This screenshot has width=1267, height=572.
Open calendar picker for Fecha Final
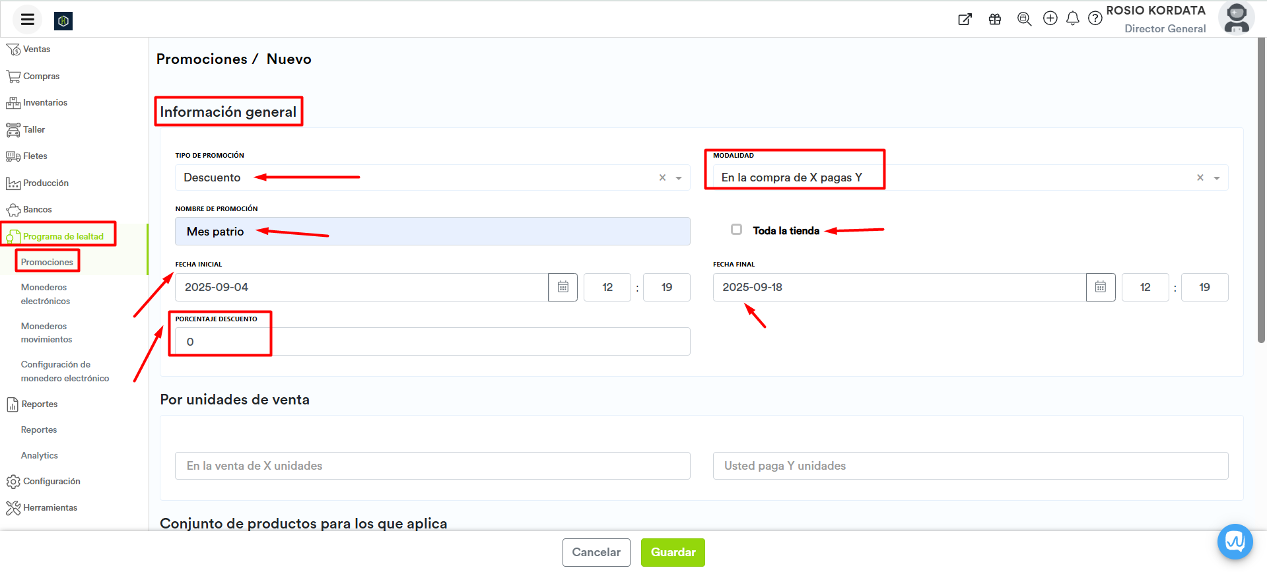pos(1100,287)
